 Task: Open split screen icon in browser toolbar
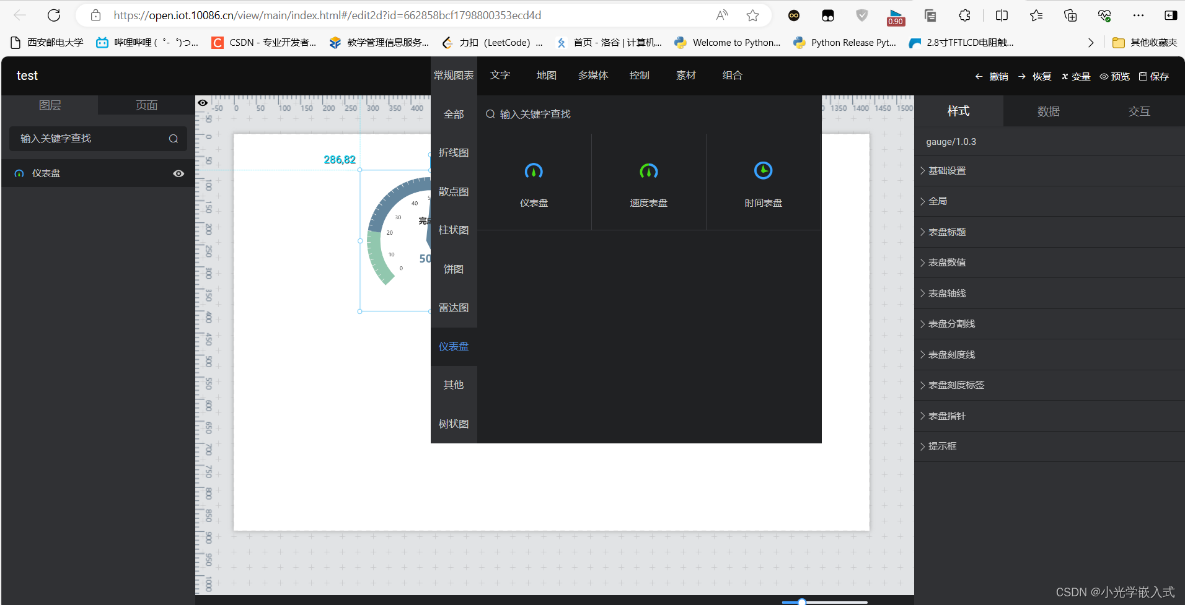1002,15
